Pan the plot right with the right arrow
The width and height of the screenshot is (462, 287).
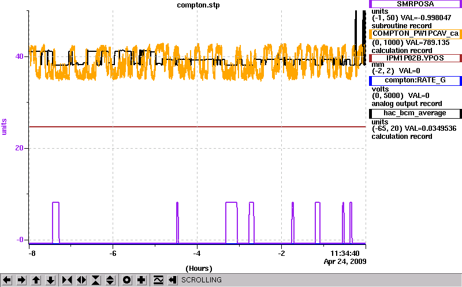(21, 280)
